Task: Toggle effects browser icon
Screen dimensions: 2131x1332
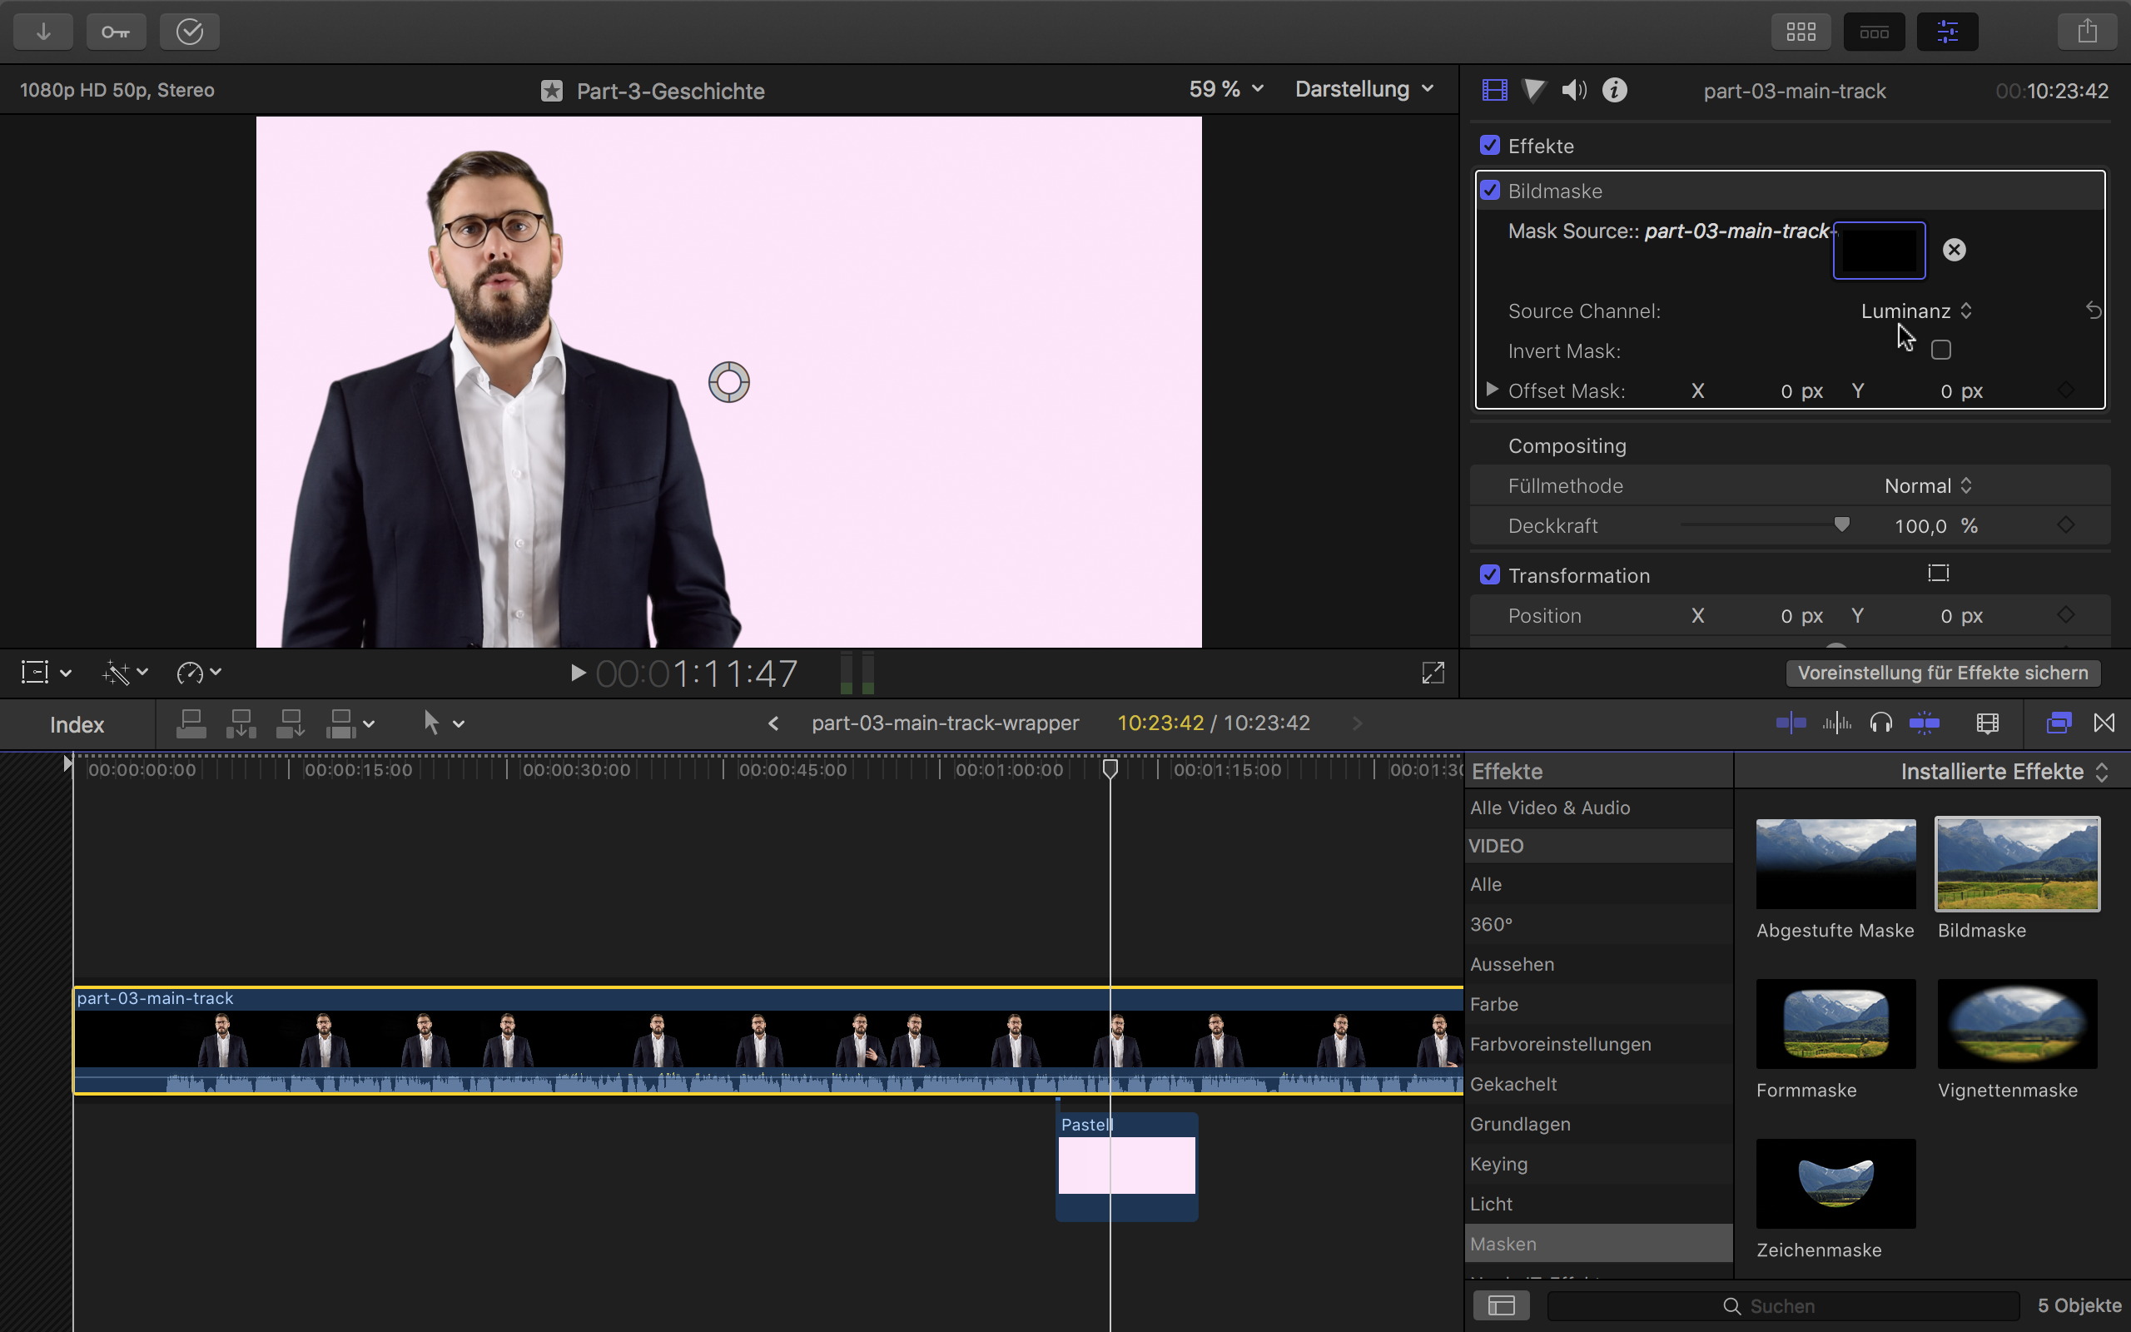Action: pyautogui.click(x=2059, y=723)
